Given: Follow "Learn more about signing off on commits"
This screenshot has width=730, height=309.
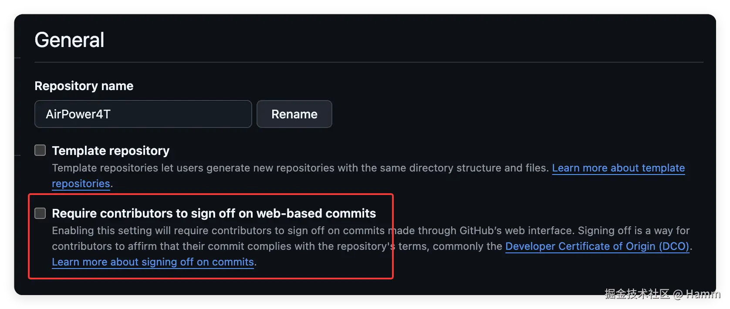Looking at the screenshot, I should [x=153, y=262].
